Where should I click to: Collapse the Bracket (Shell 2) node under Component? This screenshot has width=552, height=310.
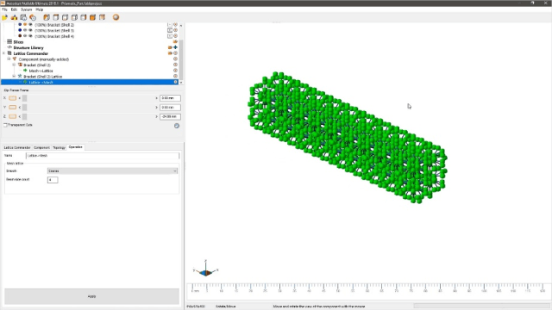[x=14, y=65]
